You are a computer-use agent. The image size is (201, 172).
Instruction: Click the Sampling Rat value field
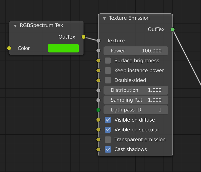click(x=136, y=100)
